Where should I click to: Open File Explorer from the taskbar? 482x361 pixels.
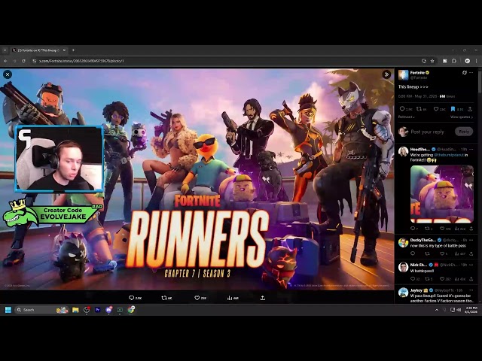[75, 310]
